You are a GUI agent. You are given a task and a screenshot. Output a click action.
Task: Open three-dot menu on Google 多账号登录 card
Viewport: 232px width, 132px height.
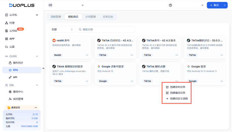point(132,81)
